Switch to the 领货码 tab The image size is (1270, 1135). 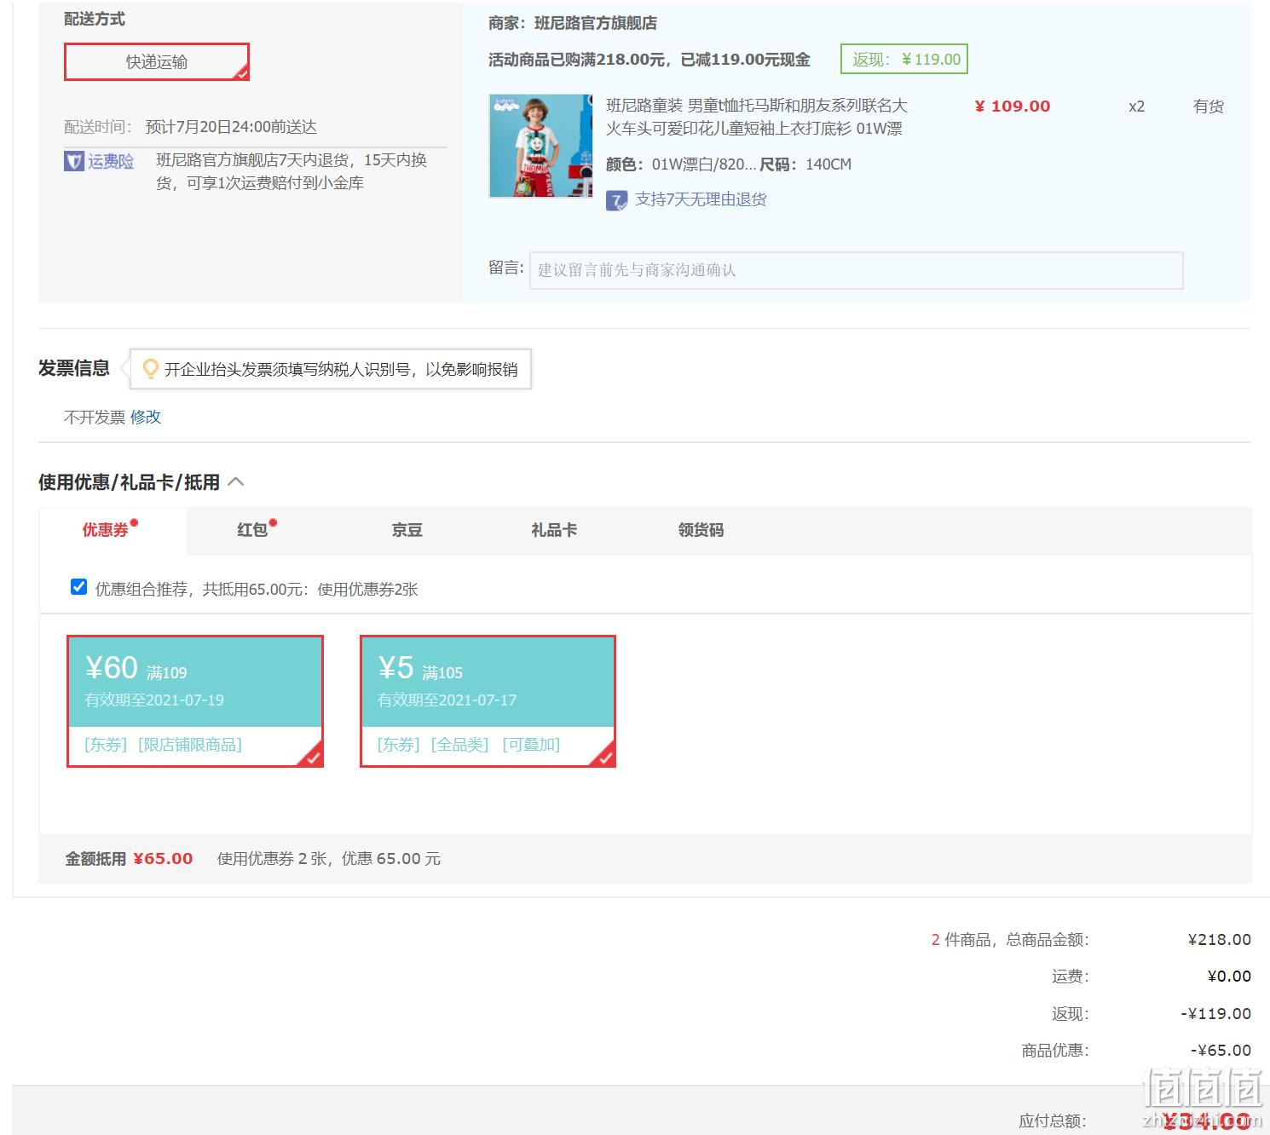coord(701,530)
